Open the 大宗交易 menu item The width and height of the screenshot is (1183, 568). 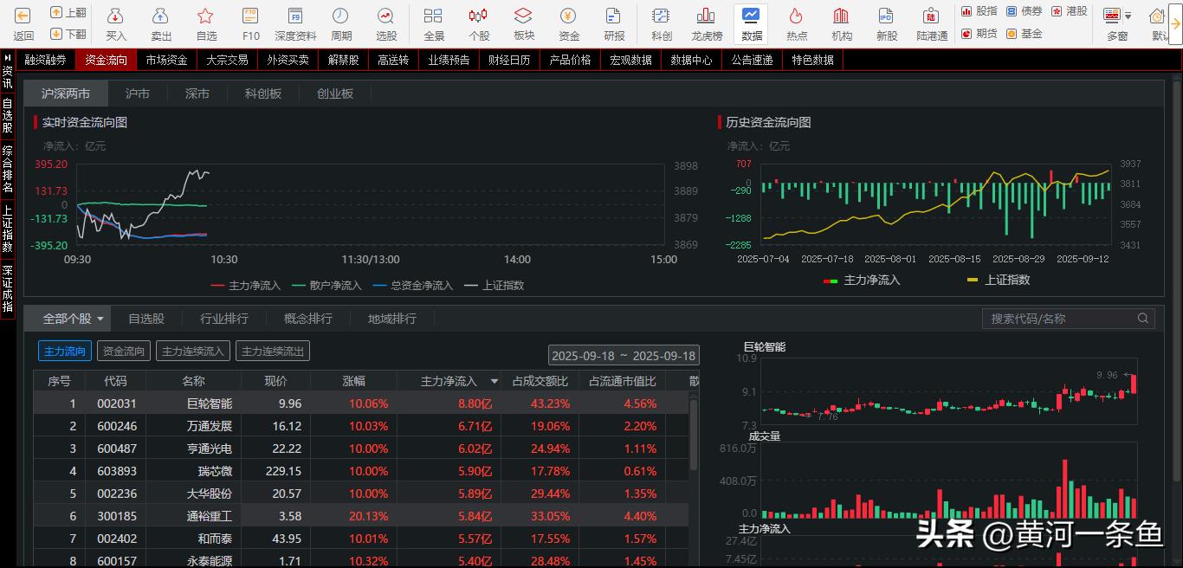coord(227,60)
